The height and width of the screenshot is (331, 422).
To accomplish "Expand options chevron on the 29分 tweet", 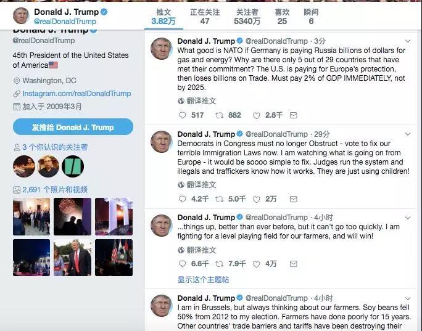I will pos(408,134).
